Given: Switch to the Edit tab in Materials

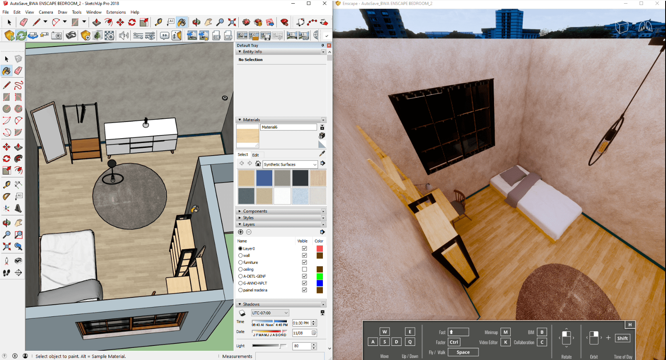Looking at the screenshot, I should [255, 155].
